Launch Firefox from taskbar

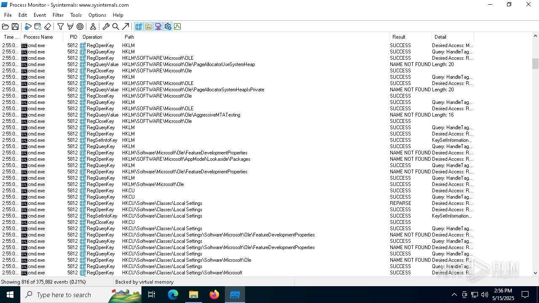tap(214, 295)
